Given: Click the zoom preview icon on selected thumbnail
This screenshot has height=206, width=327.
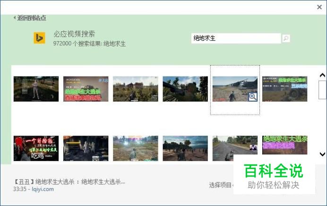Looking at the screenshot, I should pos(252,97).
